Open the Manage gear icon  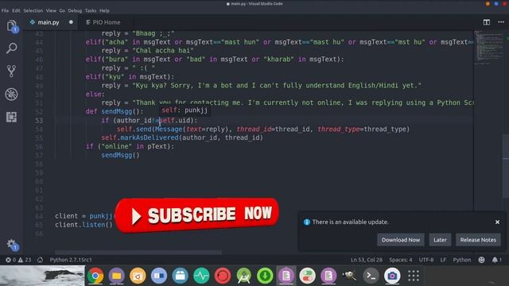pos(12,245)
